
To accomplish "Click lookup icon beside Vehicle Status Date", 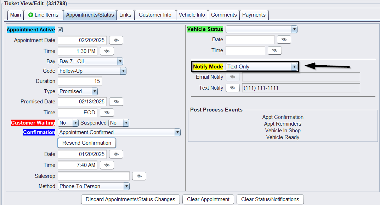I will coord(284,40).
